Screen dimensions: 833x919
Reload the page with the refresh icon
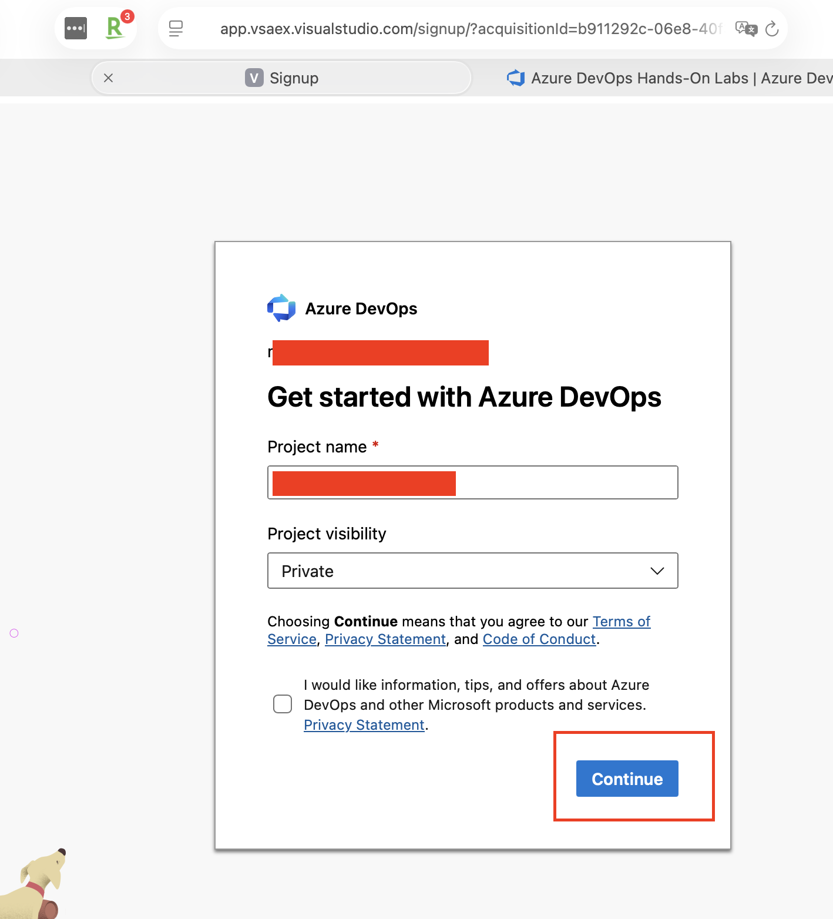[772, 28]
